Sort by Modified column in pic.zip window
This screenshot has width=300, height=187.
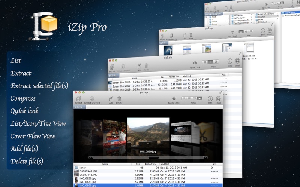point(183,164)
